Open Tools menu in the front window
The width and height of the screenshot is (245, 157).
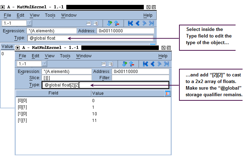pyautogui.click(x=65, y=56)
